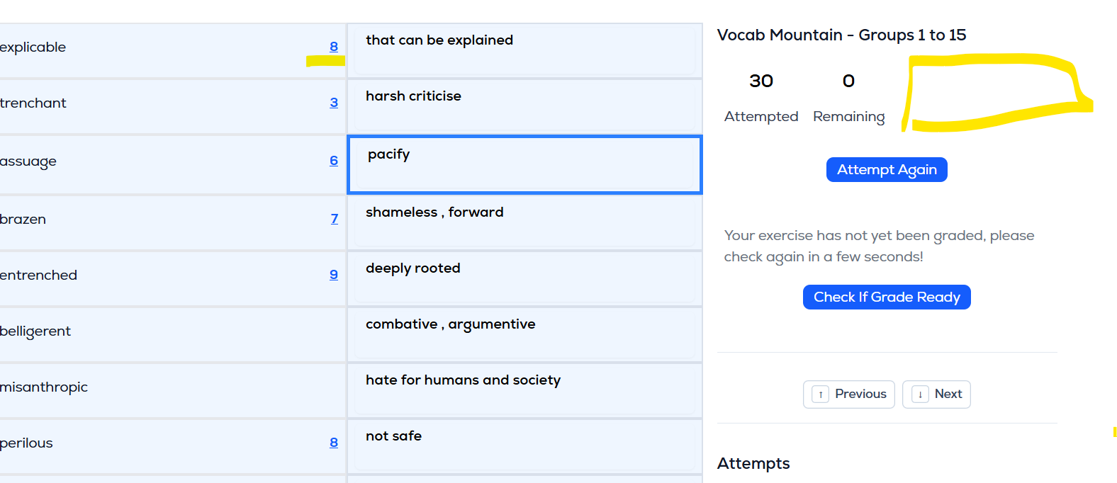Select the "deeply rooted" definition box
The height and width of the screenshot is (483, 1117).
point(524,278)
